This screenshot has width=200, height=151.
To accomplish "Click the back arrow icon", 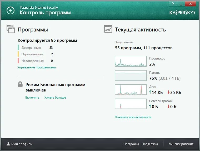I will tap(11, 10).
